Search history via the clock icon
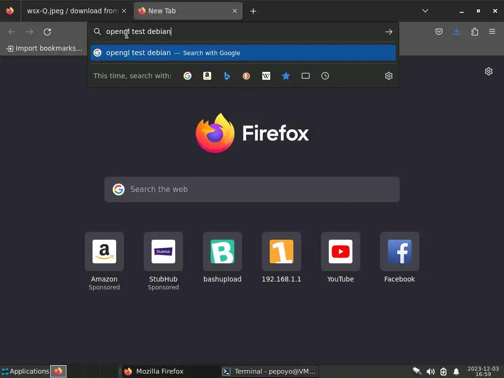The image size is (504, 378). 325,76
